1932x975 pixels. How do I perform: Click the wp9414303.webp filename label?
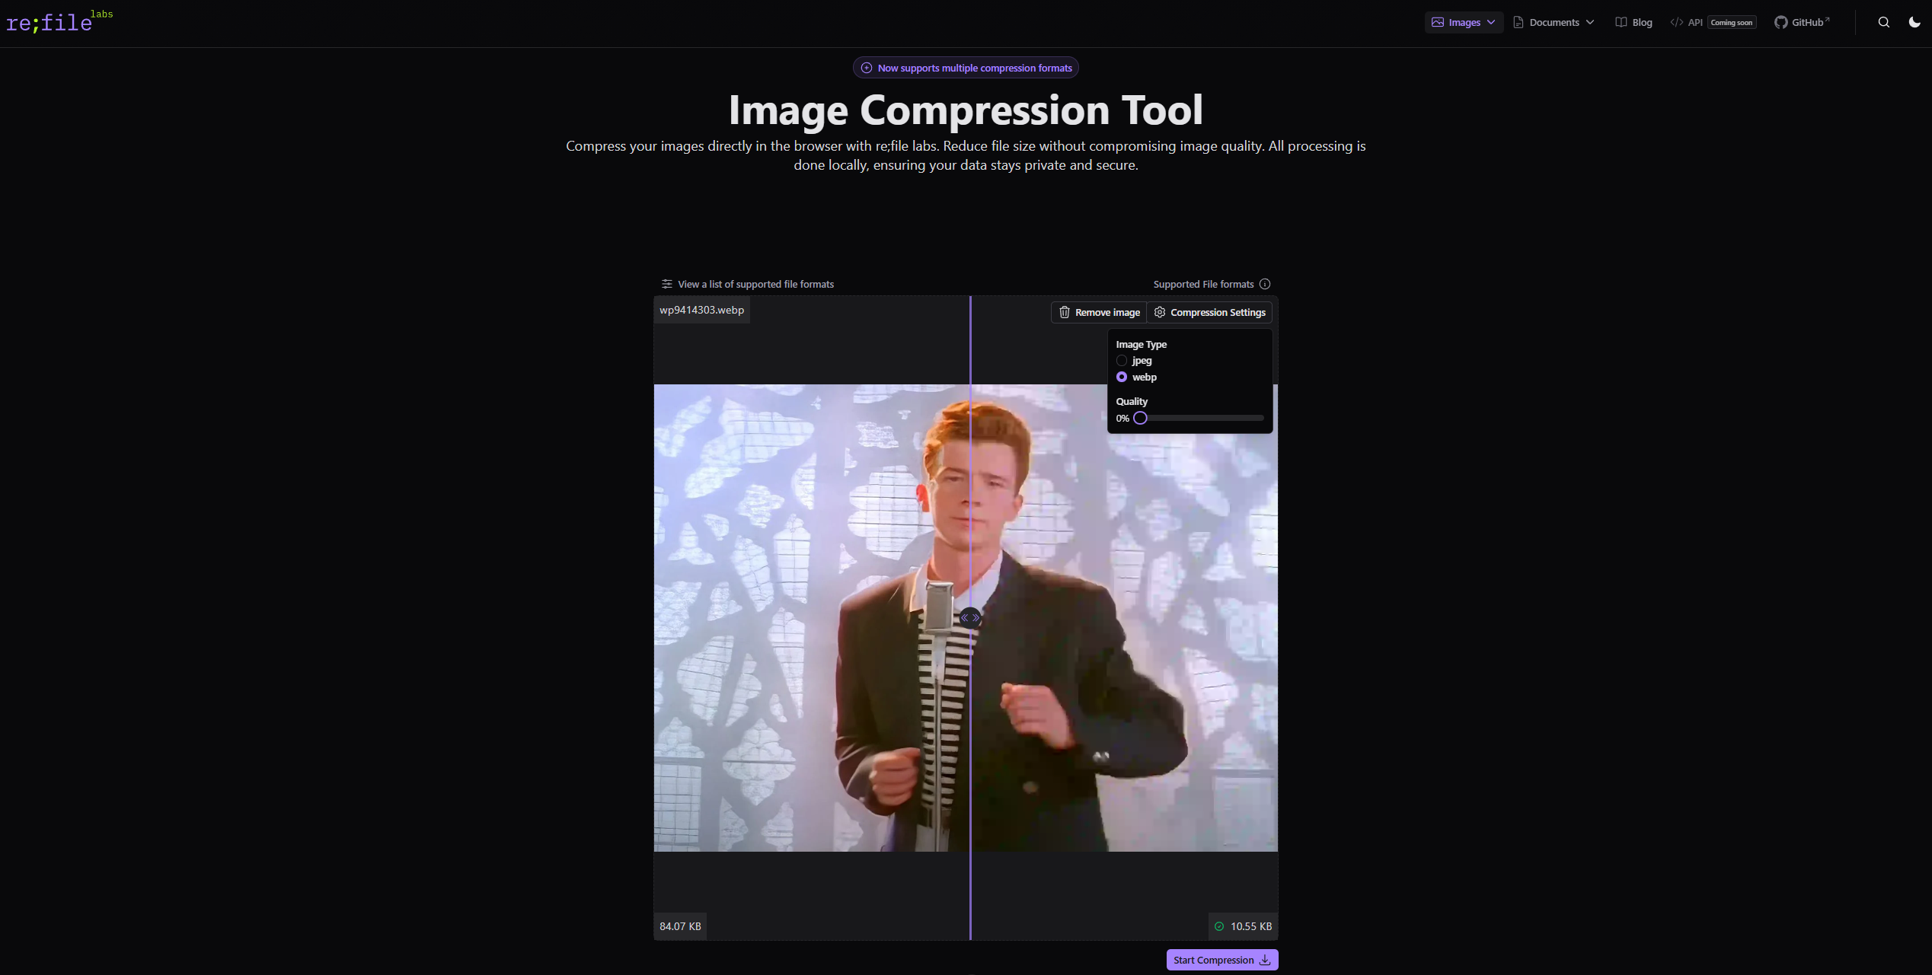click(701, 310)
